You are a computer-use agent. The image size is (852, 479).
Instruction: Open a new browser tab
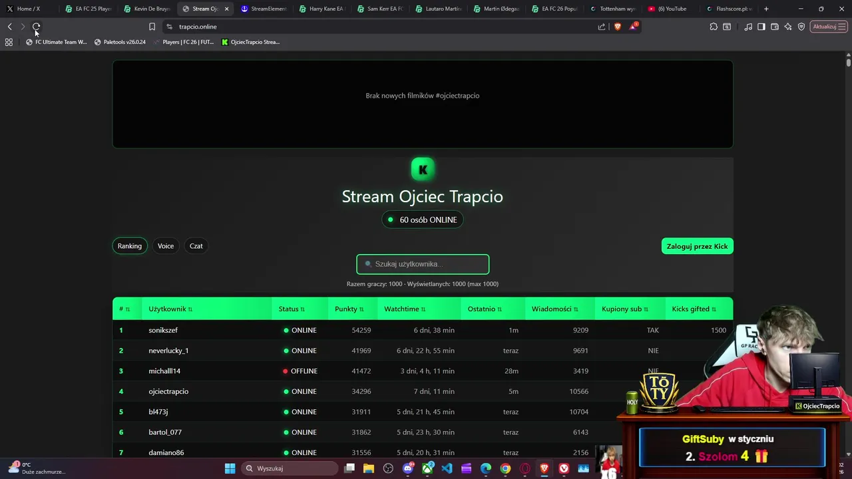click(766, 9)
